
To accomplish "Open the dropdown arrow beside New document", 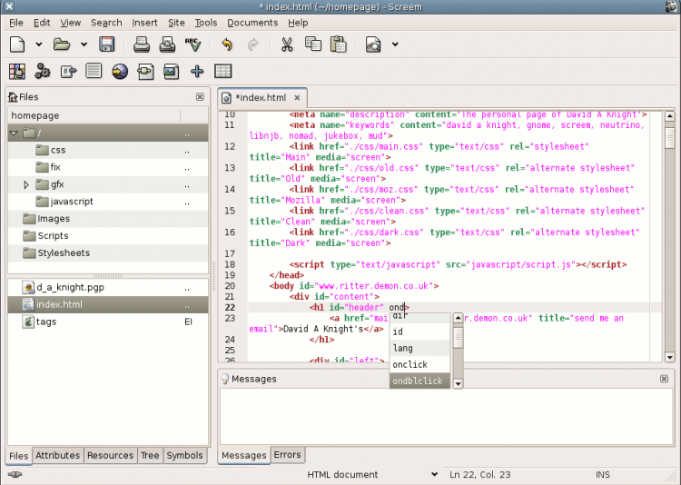I will pos(38,44).
